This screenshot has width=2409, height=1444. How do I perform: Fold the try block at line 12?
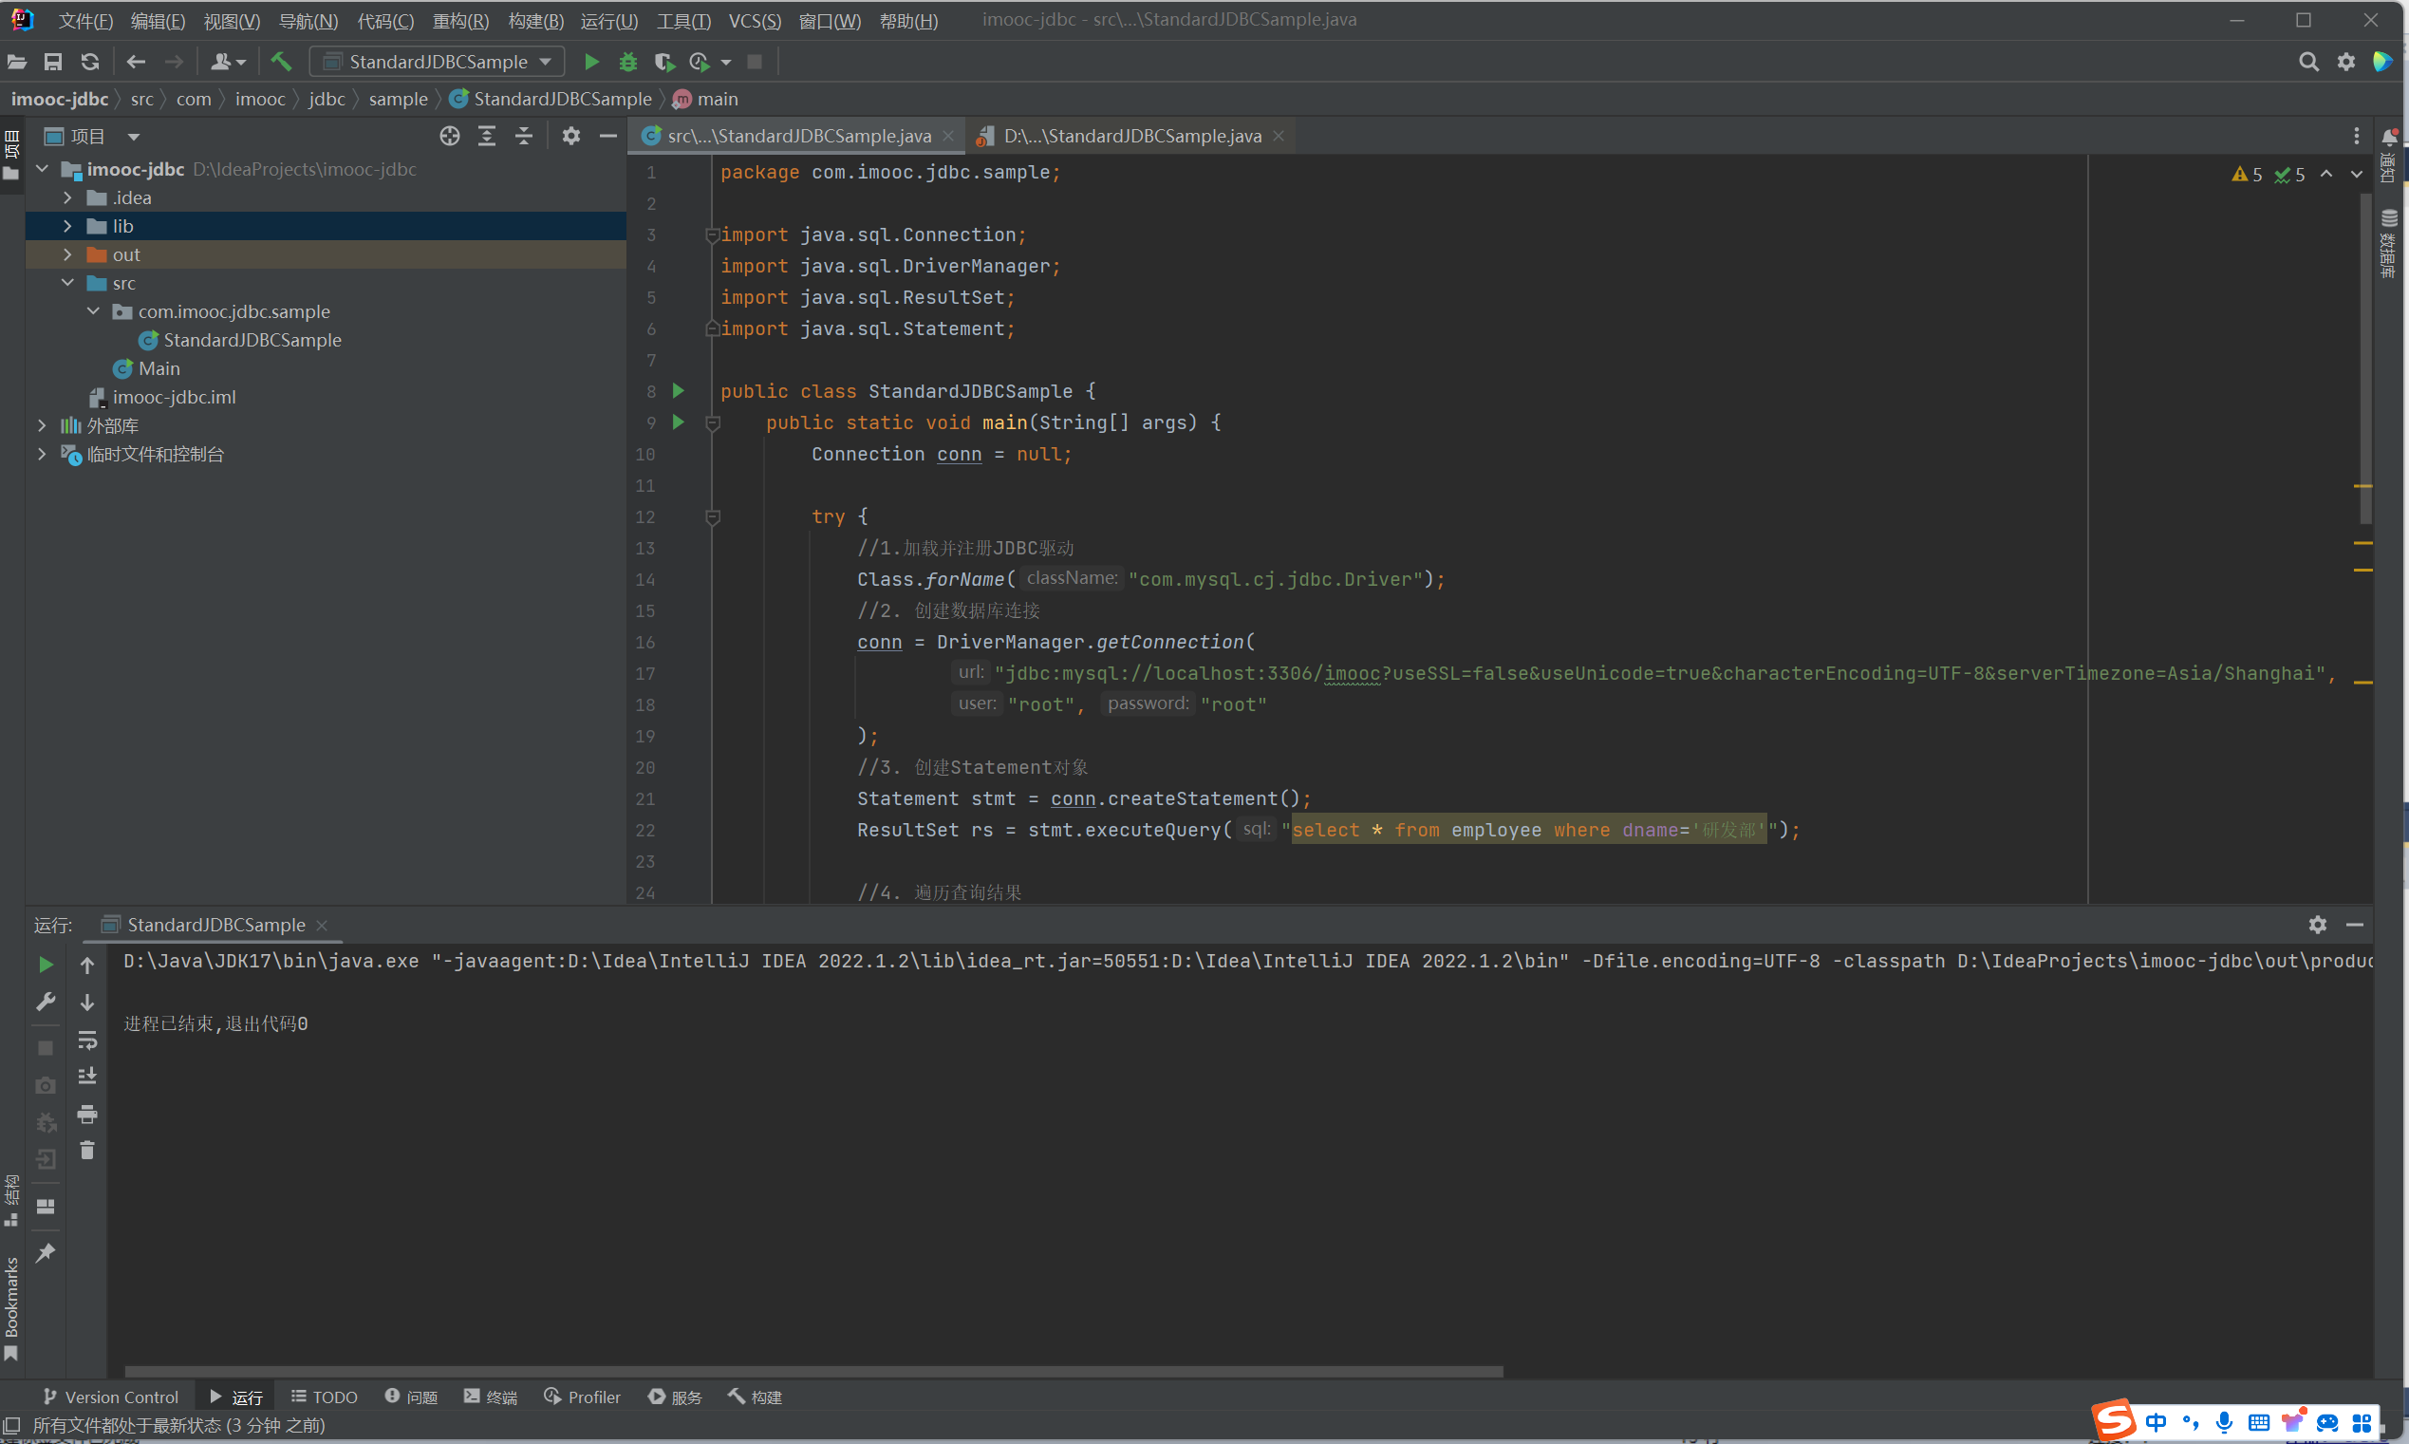712,516
